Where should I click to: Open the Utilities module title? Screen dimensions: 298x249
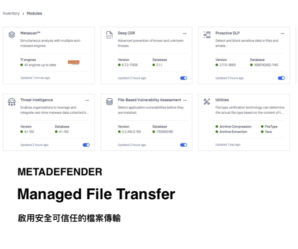(x=222, y=100)
